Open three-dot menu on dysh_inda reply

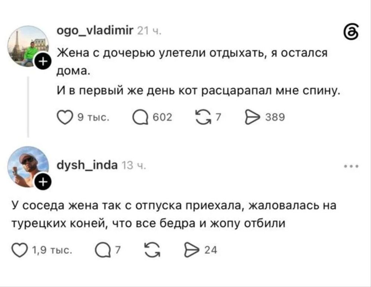(351, 166)
